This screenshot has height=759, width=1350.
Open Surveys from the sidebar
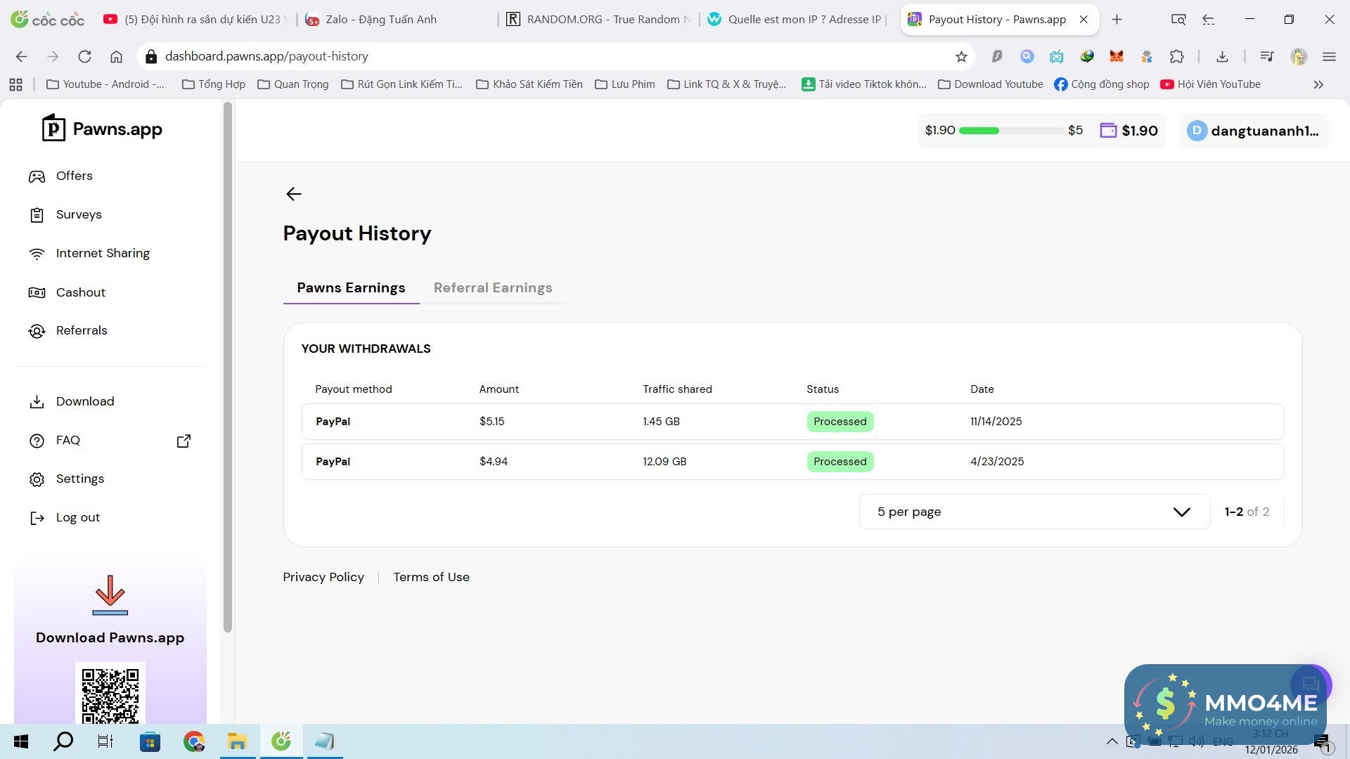tap(78, 214)
